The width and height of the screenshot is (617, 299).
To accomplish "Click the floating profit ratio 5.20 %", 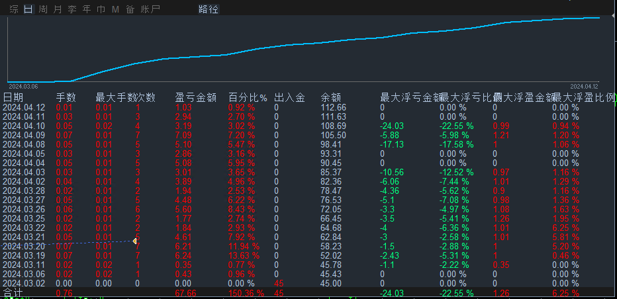I will coord(566,246).
